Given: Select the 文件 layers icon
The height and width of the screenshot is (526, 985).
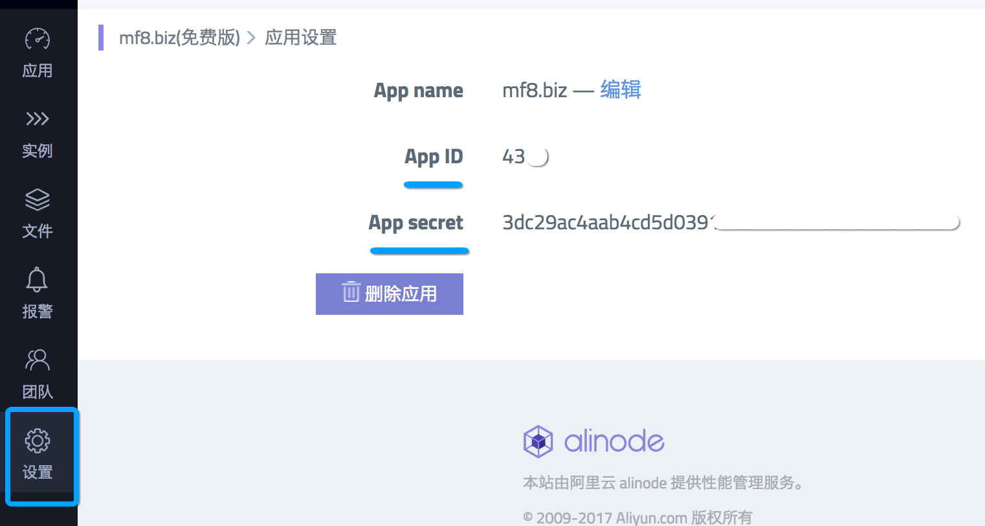Looking at the screenshot, I should (x=38, y=200).
